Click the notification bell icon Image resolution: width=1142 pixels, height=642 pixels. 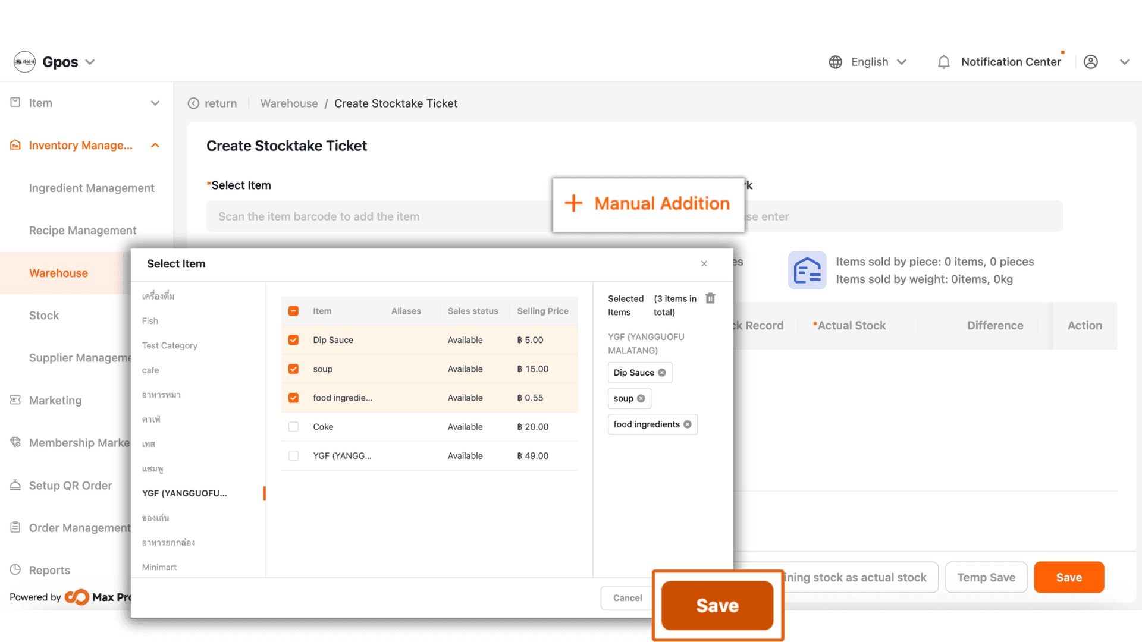pos(943,62)
